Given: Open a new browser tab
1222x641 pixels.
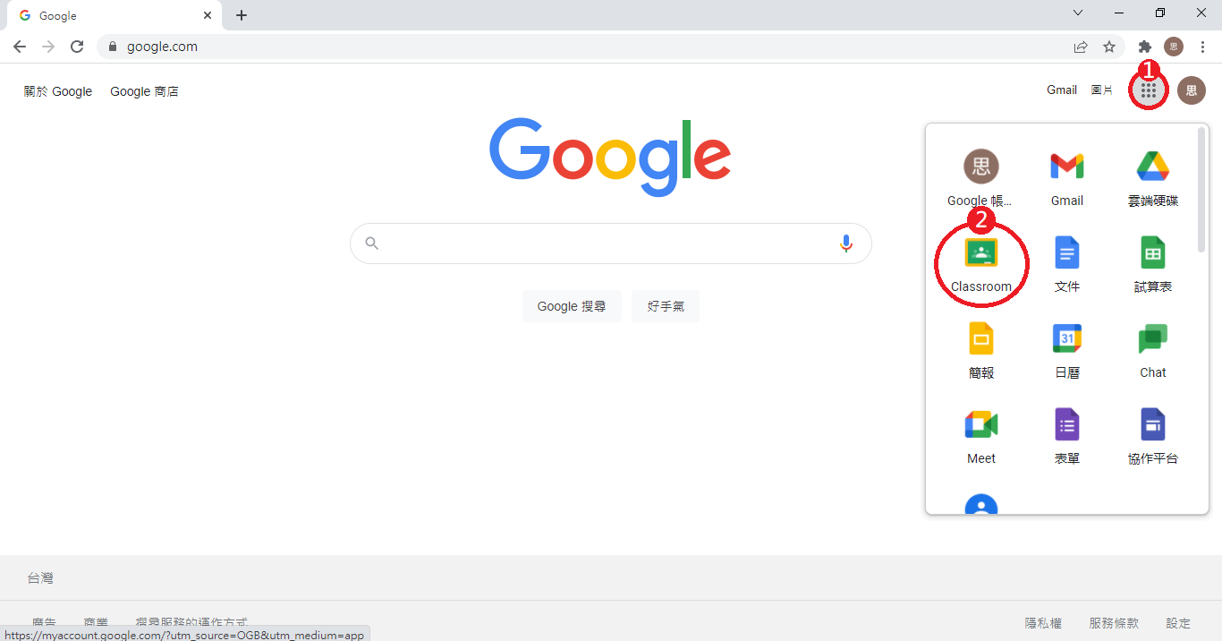Looking at the screenshot, I should click(x=242, y=15).
